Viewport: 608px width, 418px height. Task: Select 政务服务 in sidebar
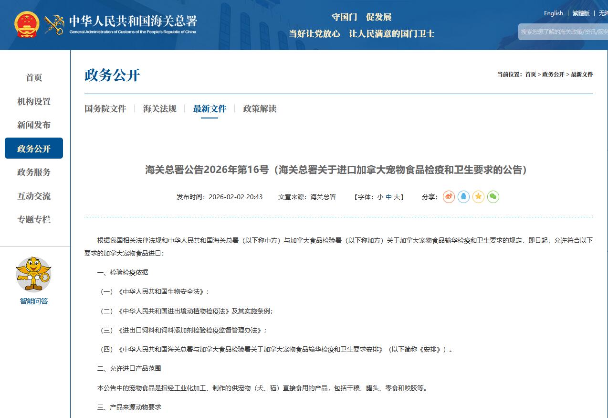34,172
